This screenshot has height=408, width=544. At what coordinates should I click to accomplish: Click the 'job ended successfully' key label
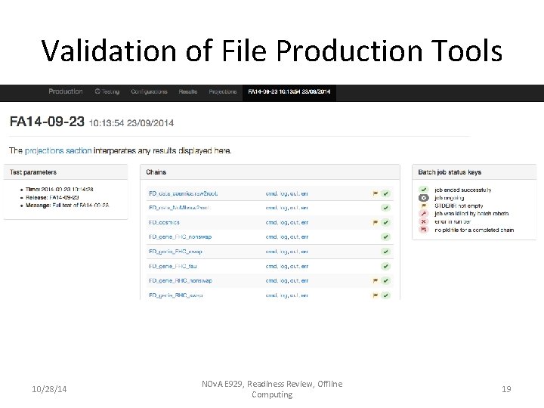tap(463, 190)
